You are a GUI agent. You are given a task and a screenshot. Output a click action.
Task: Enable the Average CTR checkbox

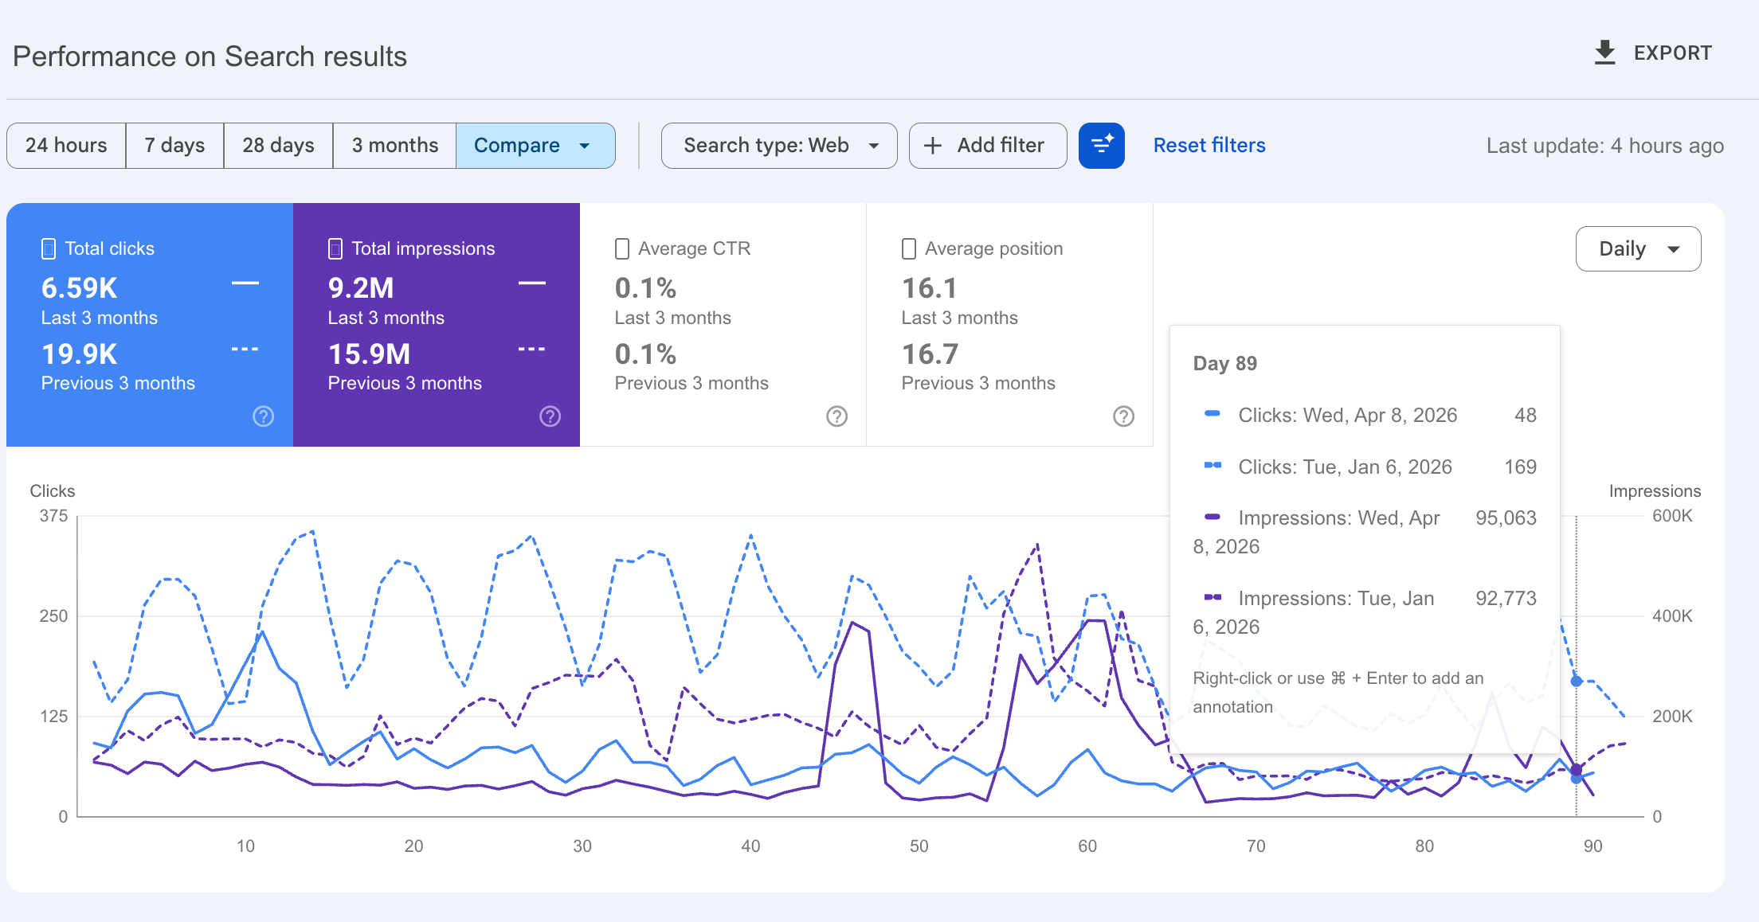622,249
